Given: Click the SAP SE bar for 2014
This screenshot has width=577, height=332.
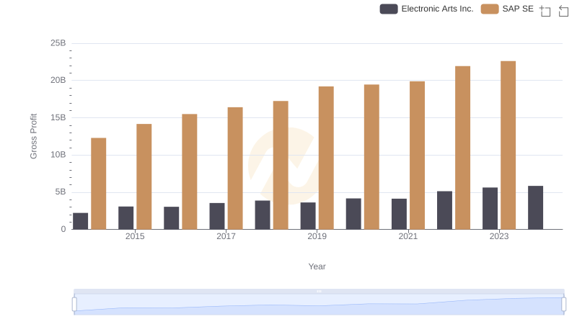Looking at the screenshot, I should [x=99, y=184].
